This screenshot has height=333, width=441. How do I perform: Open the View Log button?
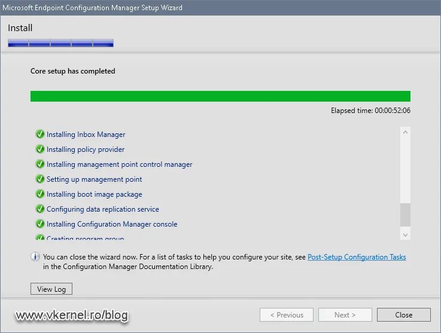coord(51,289)
